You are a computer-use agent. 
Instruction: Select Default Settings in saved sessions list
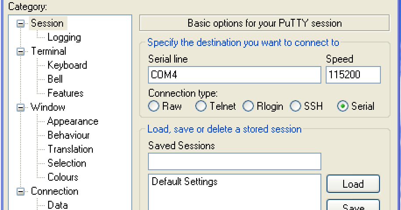point(184,182)
